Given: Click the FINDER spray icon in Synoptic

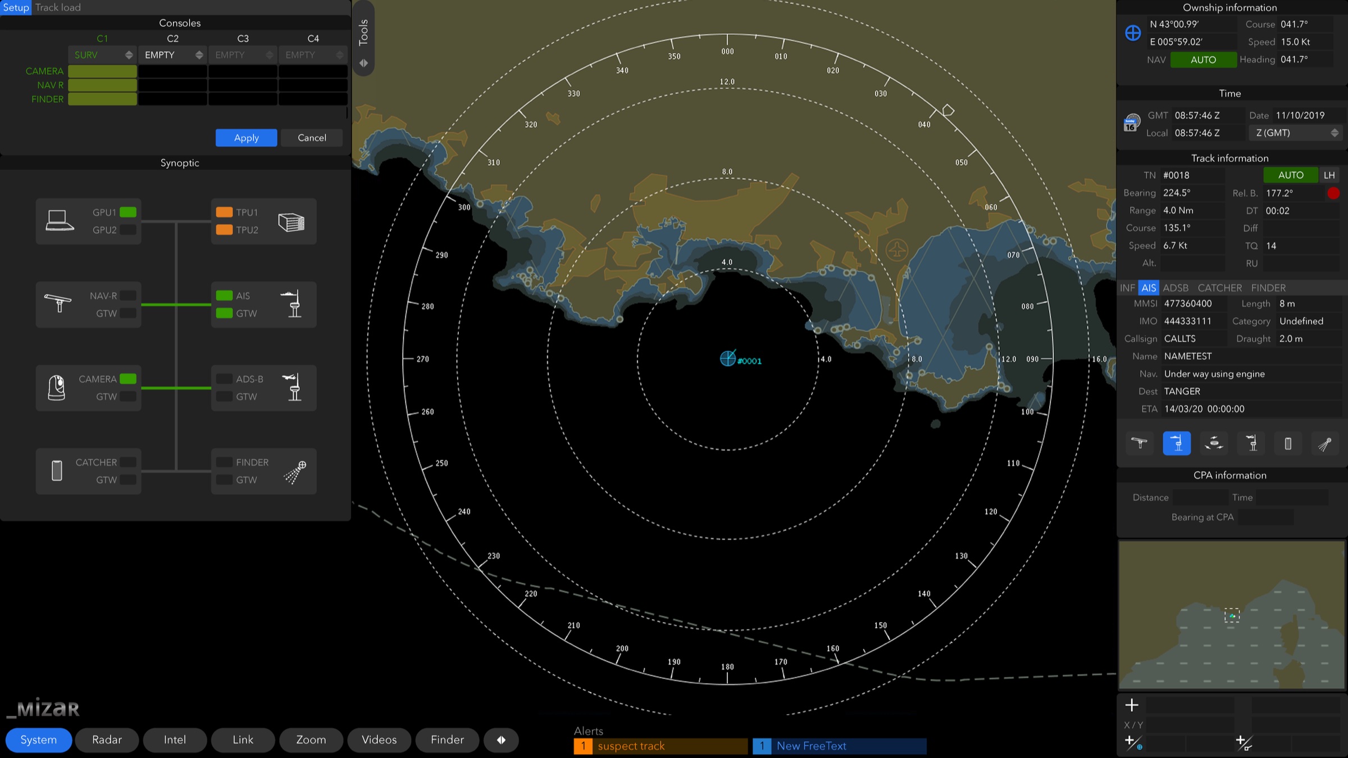Looking at the screenshot, I should click(x=295, y=472).
